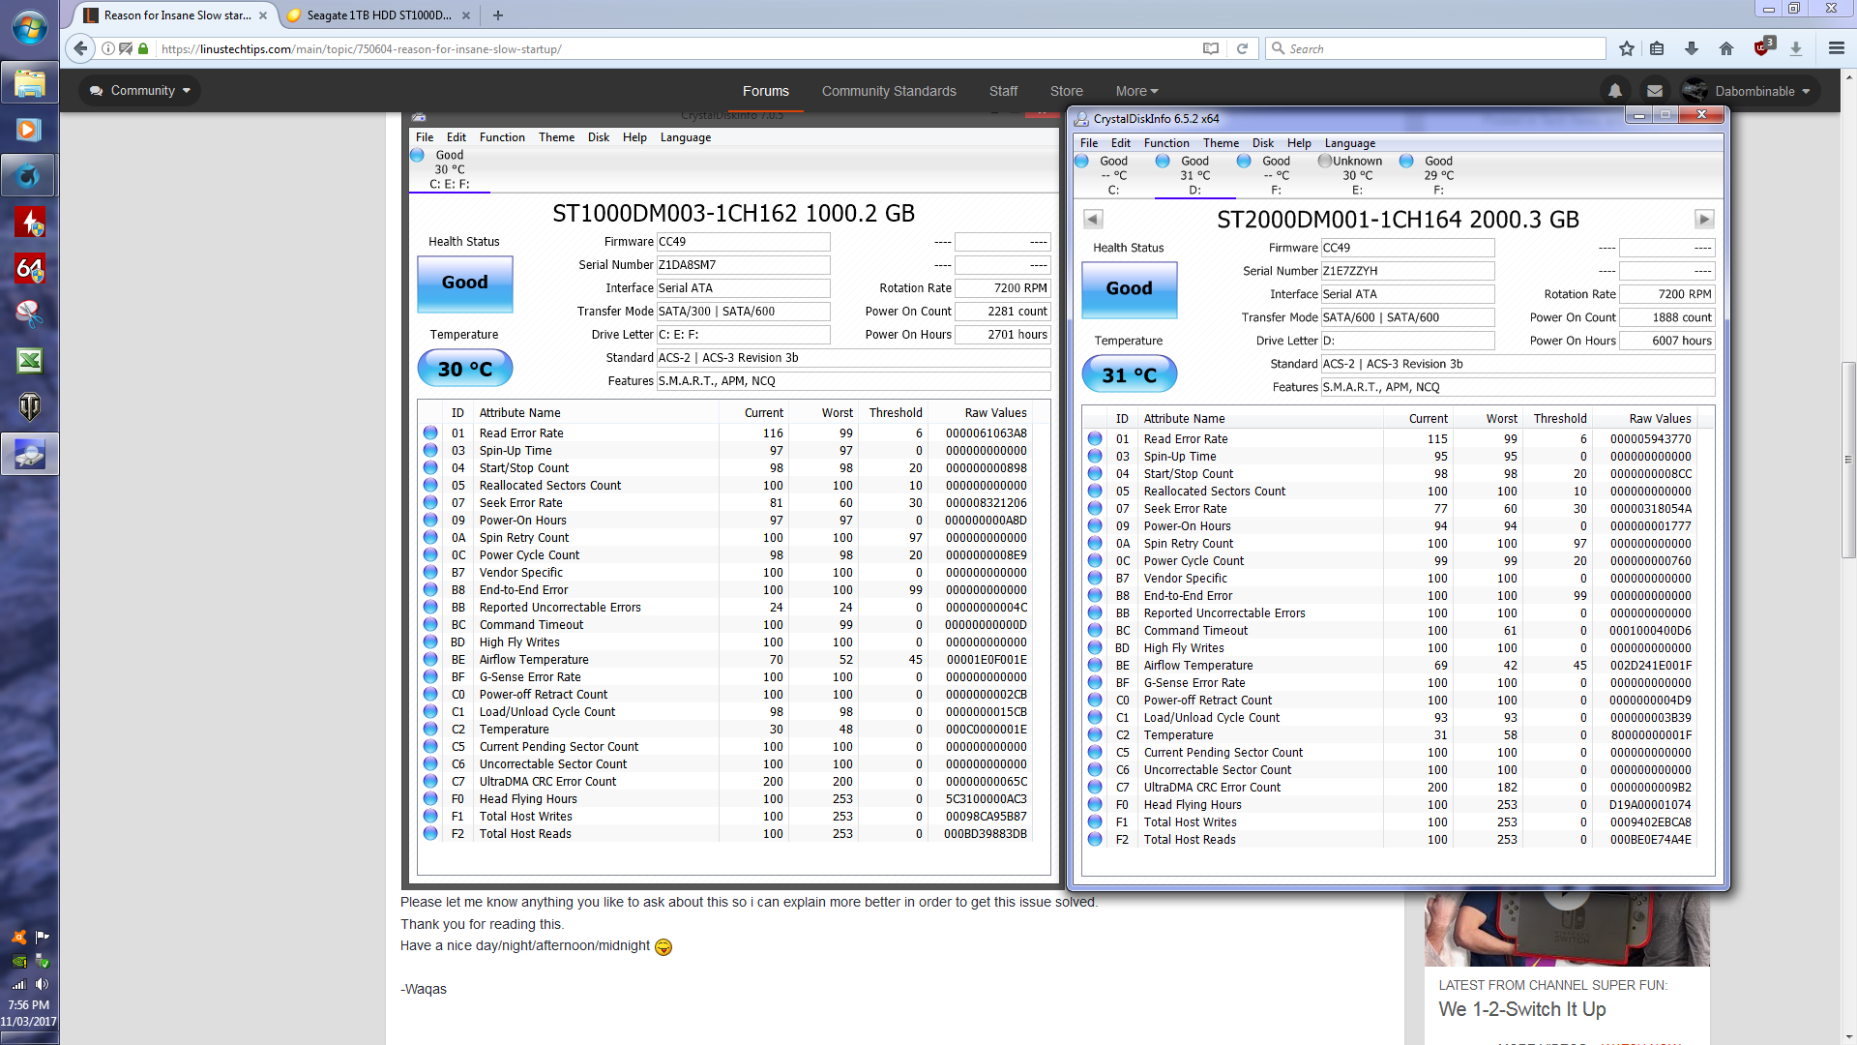Viewport: 1857px width, 1045px height.
Task: Open the Windows Start menu
Action: click(x=29, y=28)
